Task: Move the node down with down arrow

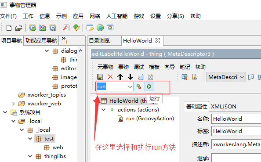Action: click(x=130, y=77)
